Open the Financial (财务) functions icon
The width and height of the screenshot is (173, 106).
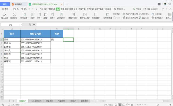tap(39, 14)
